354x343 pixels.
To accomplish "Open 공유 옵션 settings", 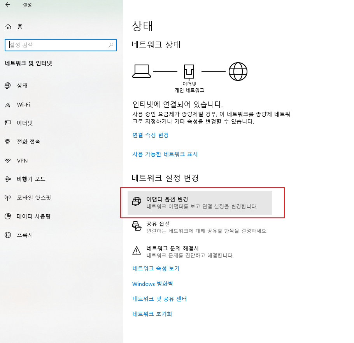I will point(200,227).
